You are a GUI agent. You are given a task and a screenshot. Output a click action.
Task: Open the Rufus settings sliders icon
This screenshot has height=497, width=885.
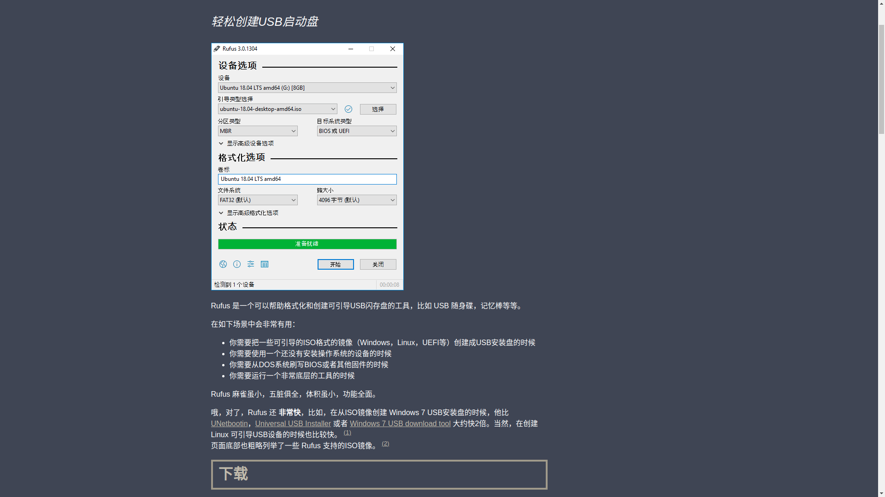coord(251,264)
